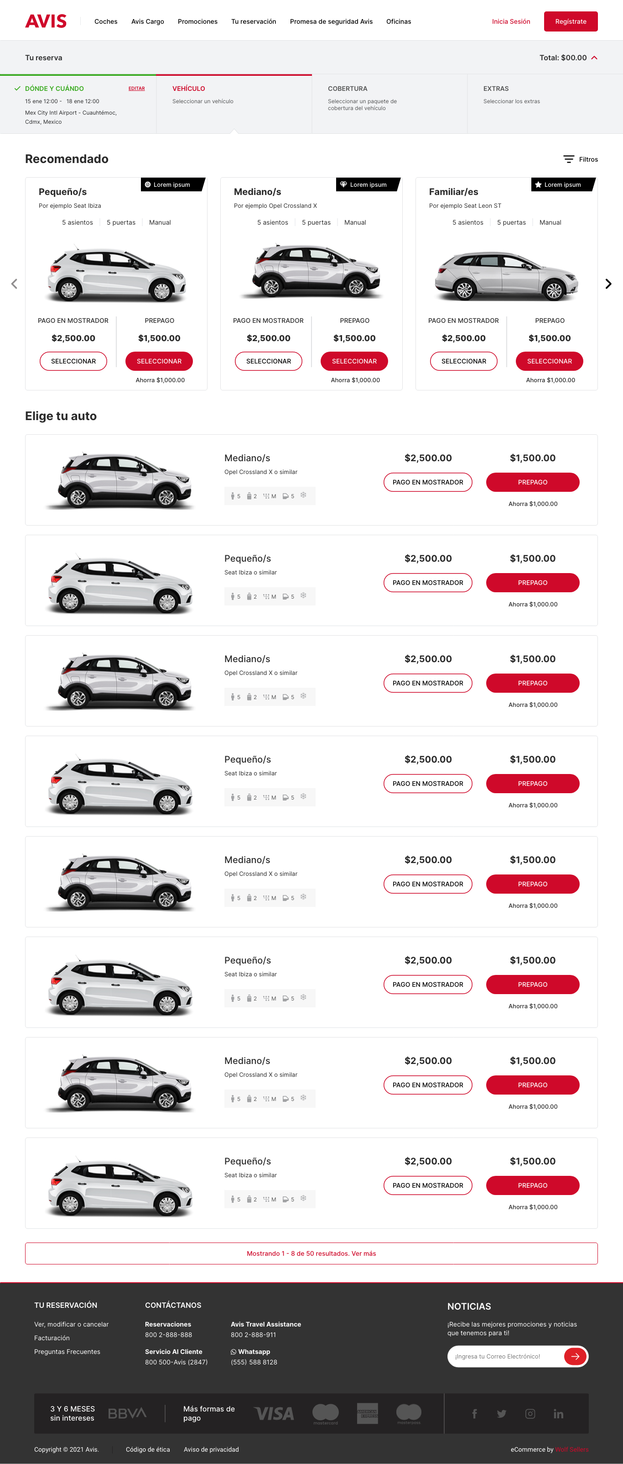Open the LinkedIn icon in footer
623x1464 pixels.
[x=558, y=1413]
